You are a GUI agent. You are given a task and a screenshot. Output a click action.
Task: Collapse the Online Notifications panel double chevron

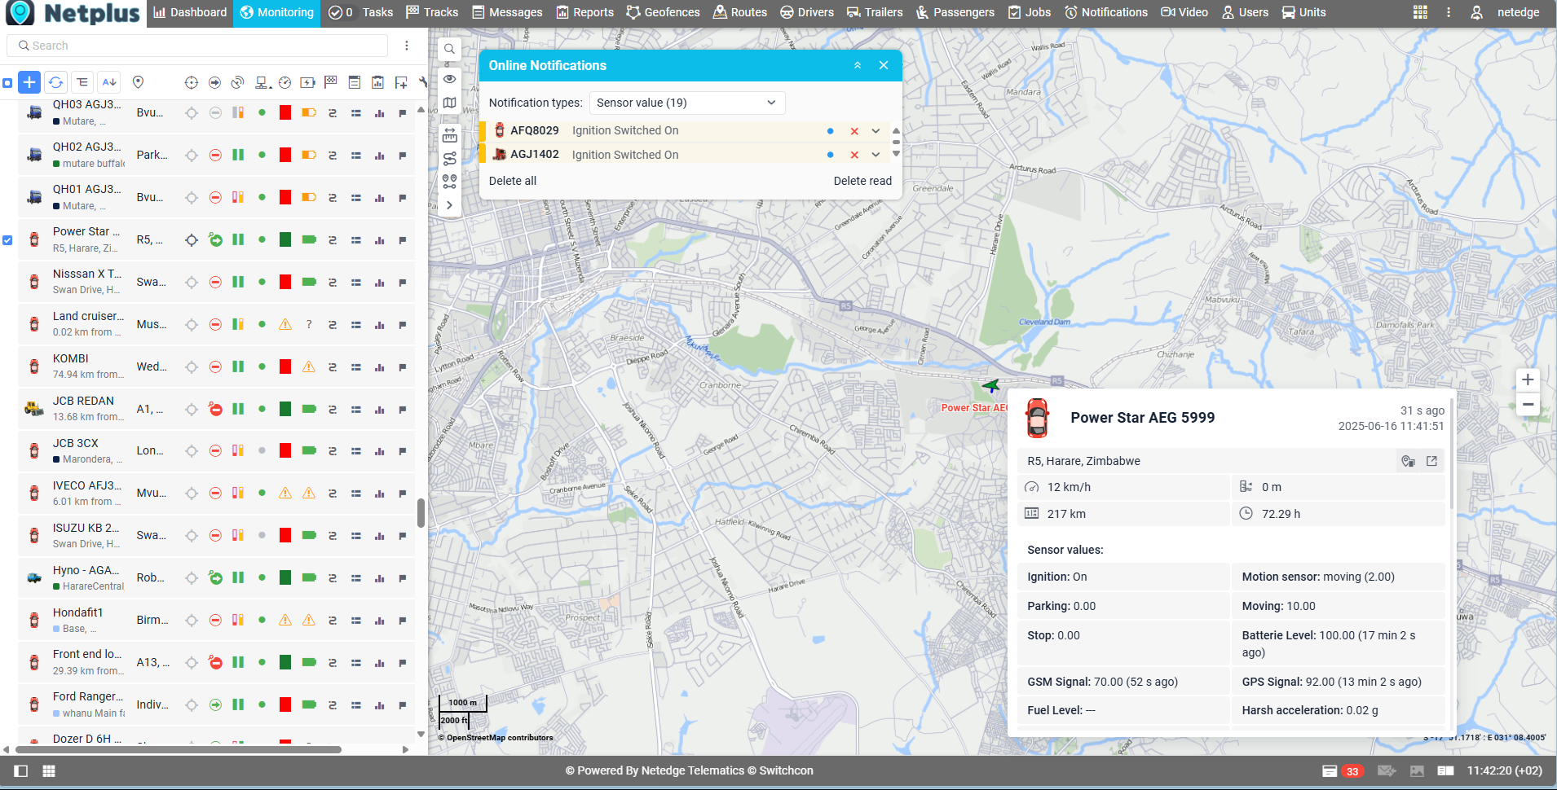tap(858, 65)
